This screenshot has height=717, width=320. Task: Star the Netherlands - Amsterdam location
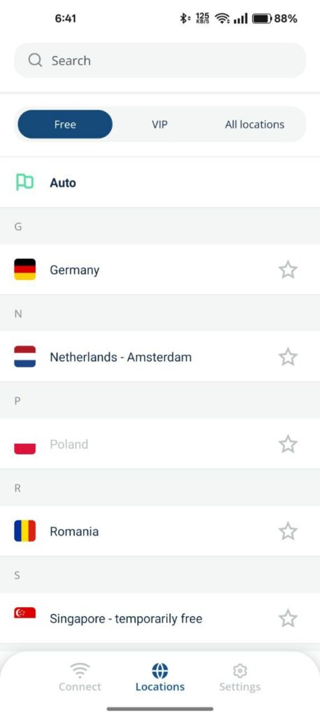tap(288, 356)
